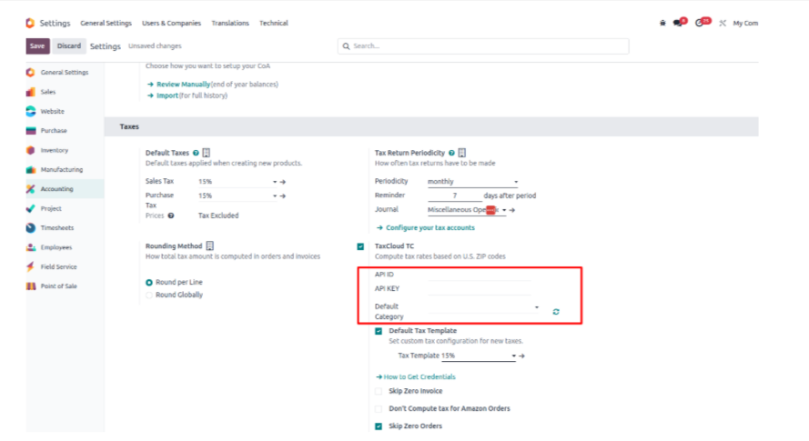The width and height of the screenshot is (809, 441).
Task: Enable the Skip Zero Invoice checkbox
Action: tap(379, 391)
